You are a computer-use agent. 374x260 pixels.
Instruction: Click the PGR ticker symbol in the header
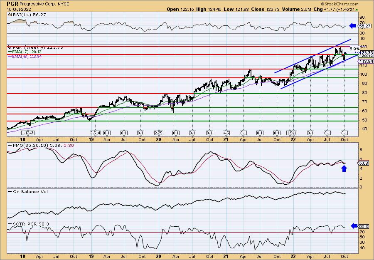pos(12,4)
